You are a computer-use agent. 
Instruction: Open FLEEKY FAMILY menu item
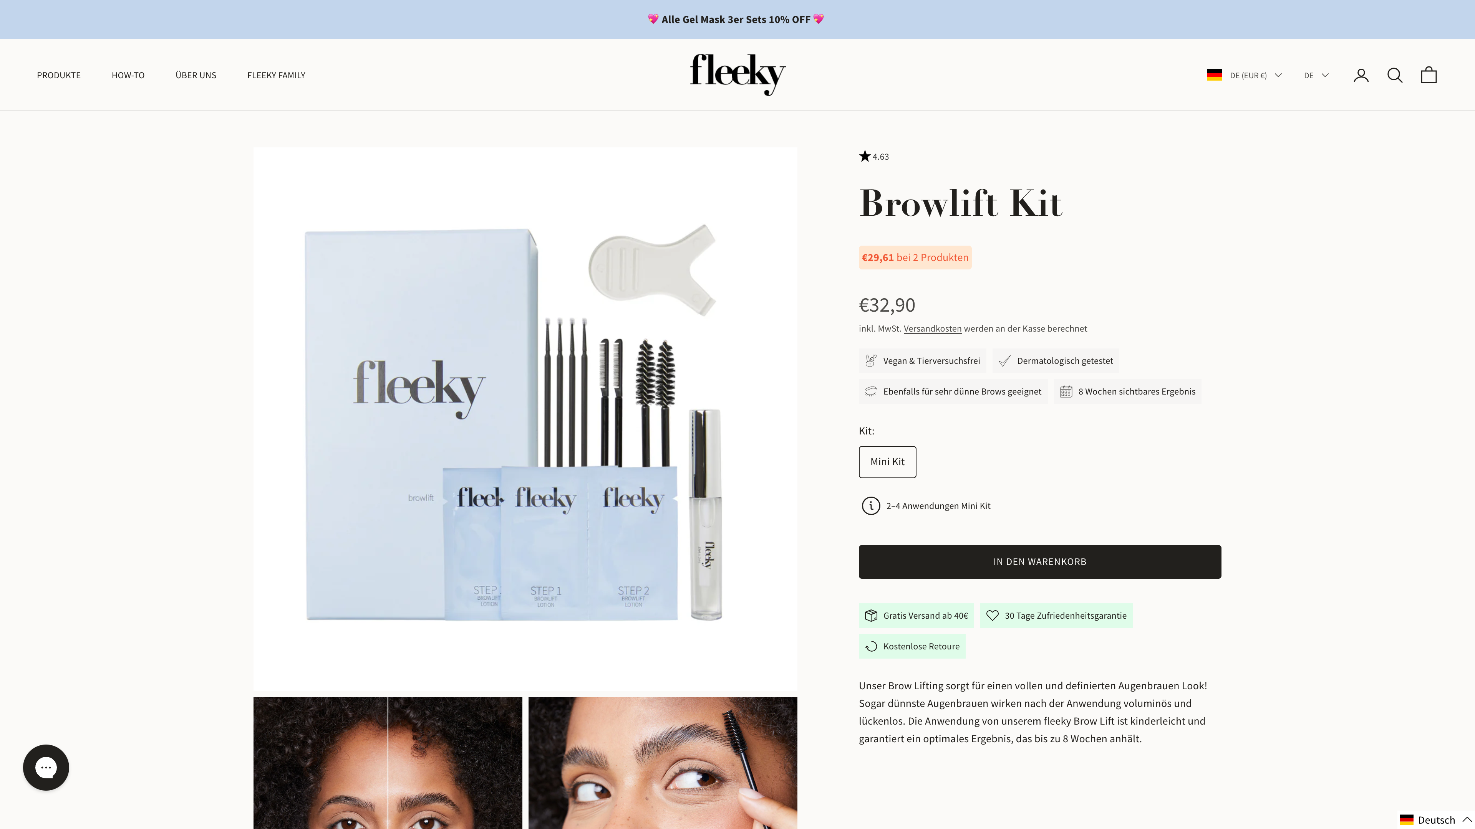[x=276, y=75]
